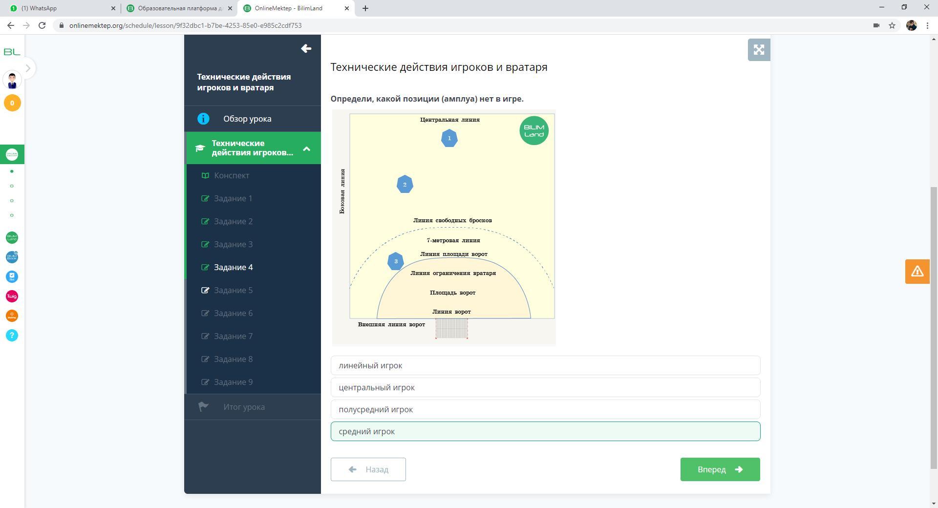Select Задание 4 in the sidebar
Screen dimensions: 938x508
point(233,267)
